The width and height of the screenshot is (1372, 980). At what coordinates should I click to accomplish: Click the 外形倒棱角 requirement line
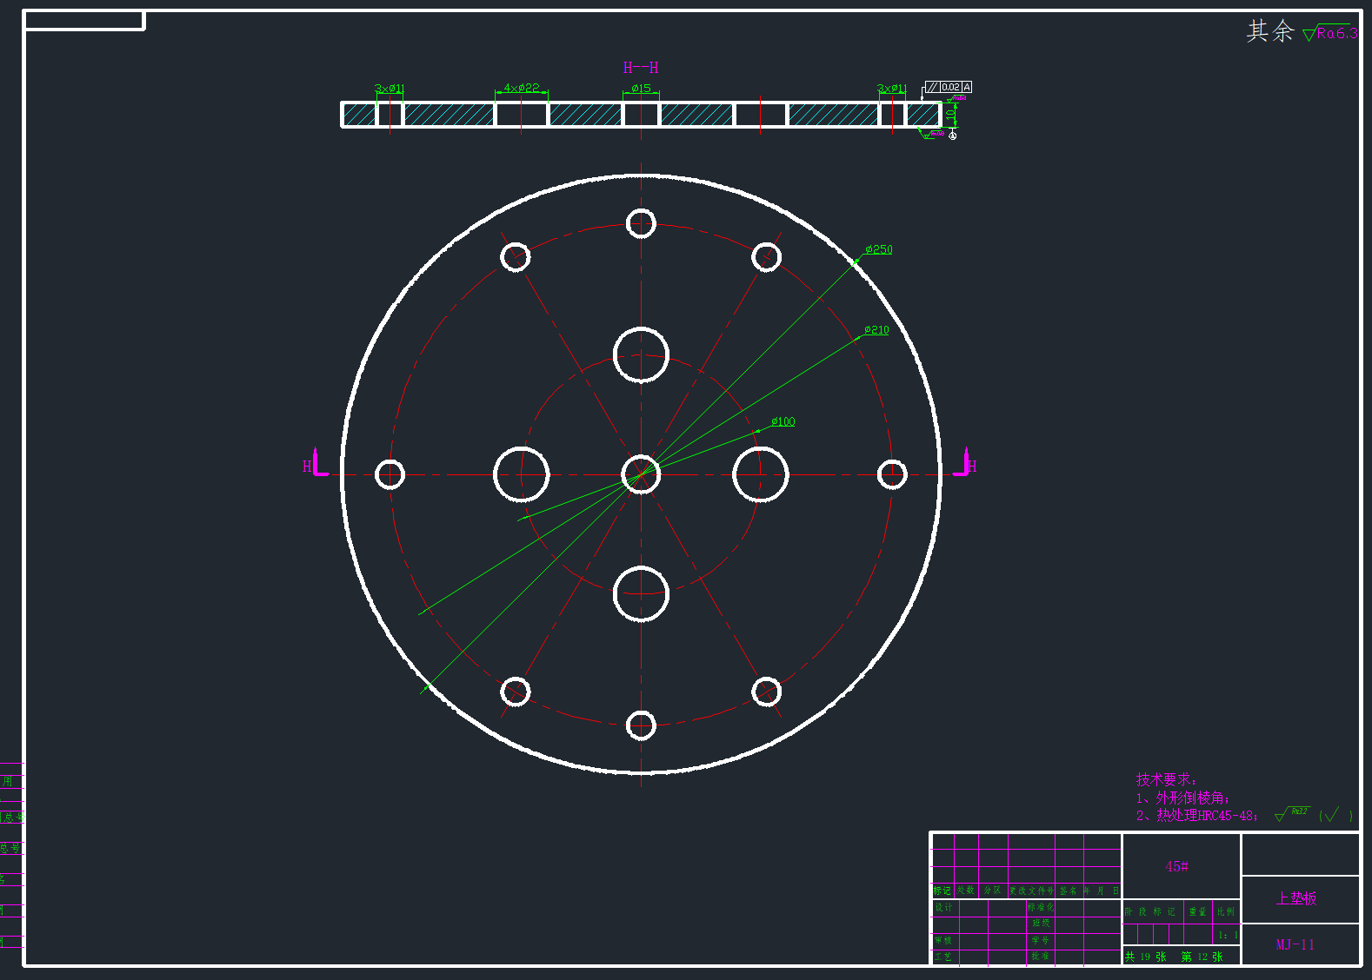pyautogui.click(x=1182, y=798)
